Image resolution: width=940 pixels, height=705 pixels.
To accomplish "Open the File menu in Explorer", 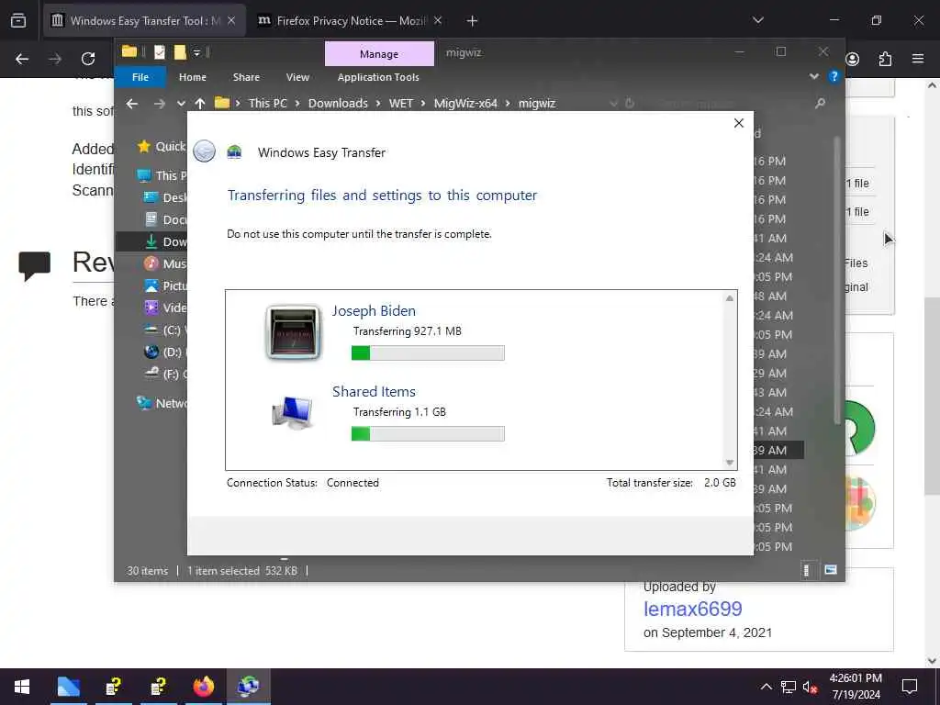I will 140,77.
